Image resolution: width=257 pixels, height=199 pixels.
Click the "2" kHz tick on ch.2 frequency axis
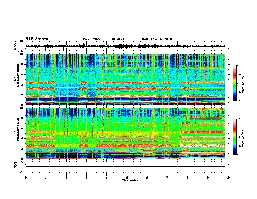click(22, 149)
